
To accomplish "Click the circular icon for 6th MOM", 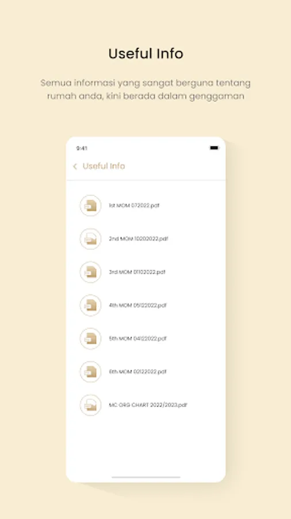I will tap(90, 372).
